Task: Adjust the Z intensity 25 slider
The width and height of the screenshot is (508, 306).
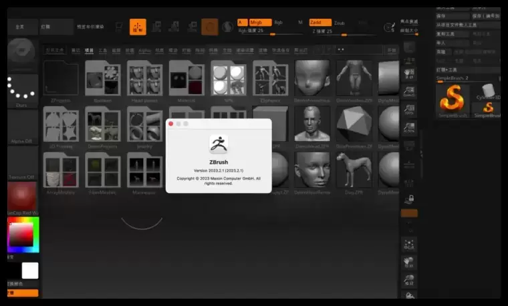Action: click(x=344, y=32)
